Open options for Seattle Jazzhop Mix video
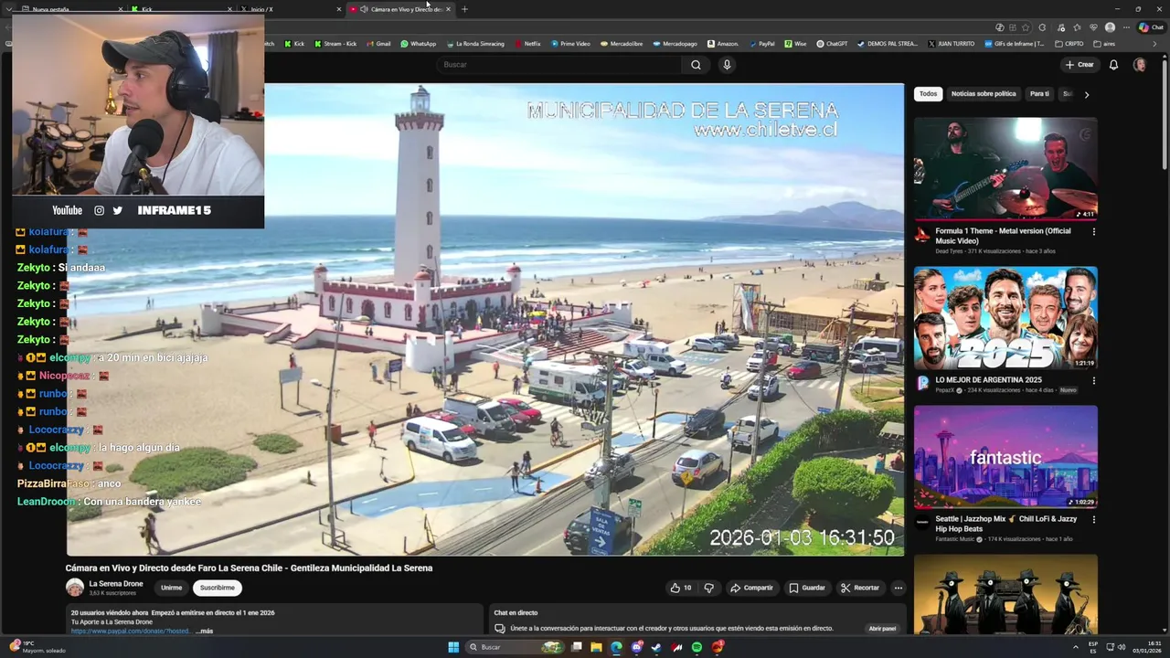1170x658 pixels. 1093,519
